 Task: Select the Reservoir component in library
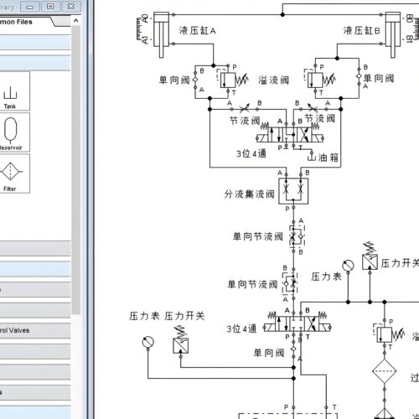click(x=11, y=132)
